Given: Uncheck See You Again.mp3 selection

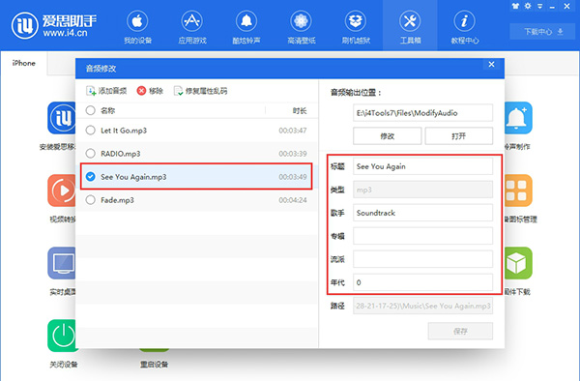Looking at the screenshot, I should [90, 176].
